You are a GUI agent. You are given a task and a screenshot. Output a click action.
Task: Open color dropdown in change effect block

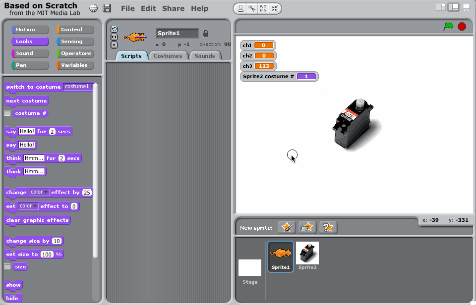pyautogui.click(x=39, y=192)
